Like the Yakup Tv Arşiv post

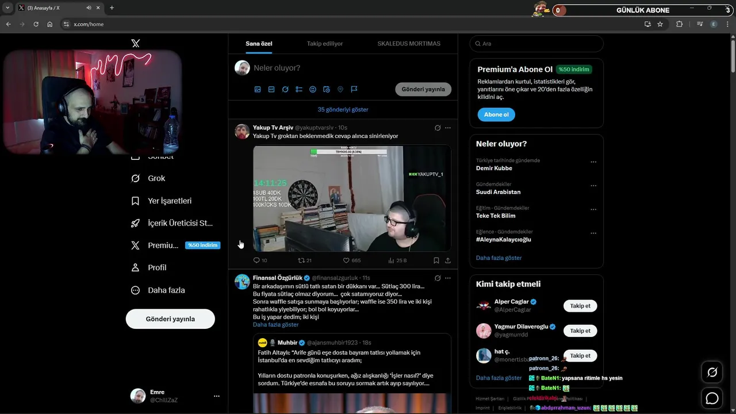(351, 260)
